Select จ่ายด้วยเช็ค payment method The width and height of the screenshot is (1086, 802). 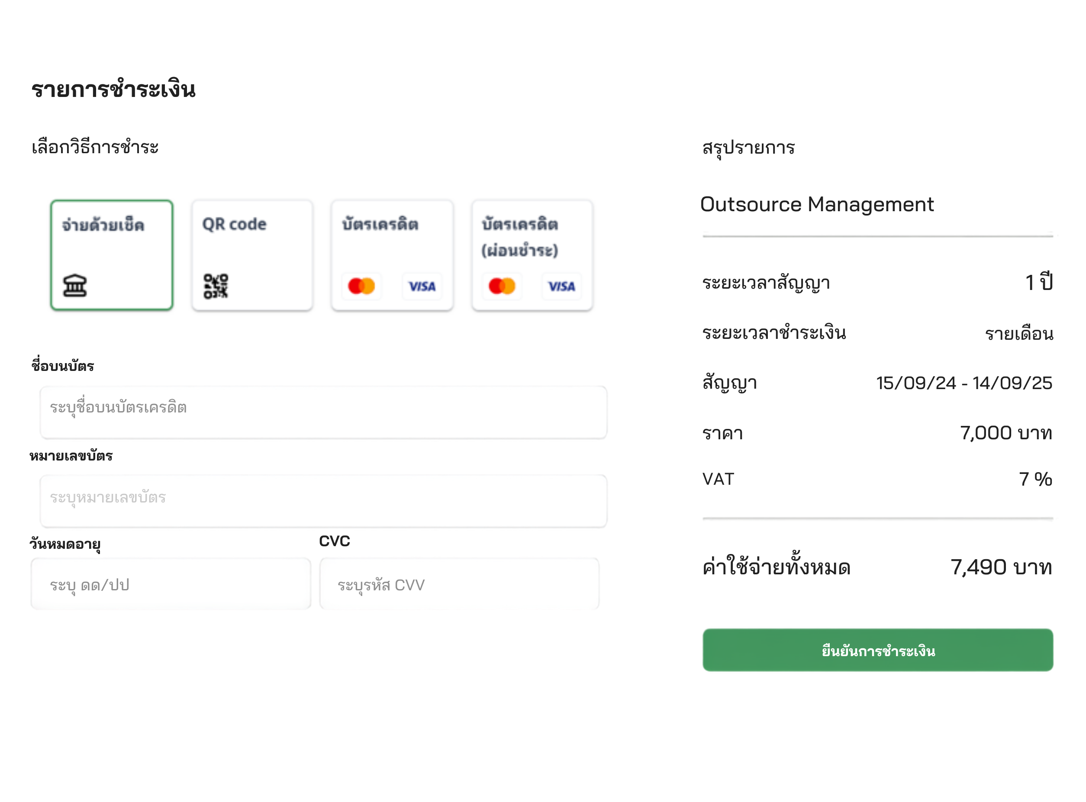point(112,255)
